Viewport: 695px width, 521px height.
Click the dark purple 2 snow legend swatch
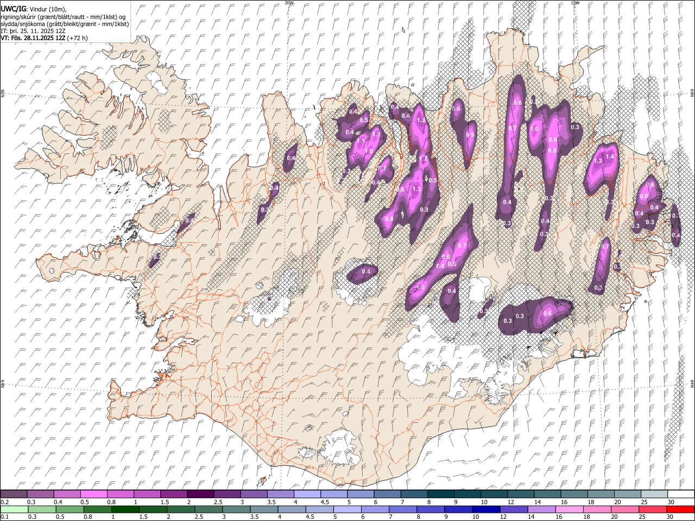(200, 494)
